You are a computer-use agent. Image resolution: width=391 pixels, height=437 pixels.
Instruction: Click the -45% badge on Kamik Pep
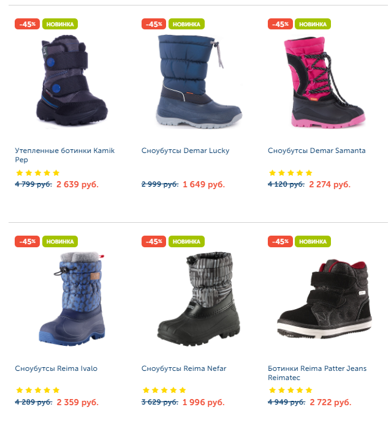[x=27, y=24]
